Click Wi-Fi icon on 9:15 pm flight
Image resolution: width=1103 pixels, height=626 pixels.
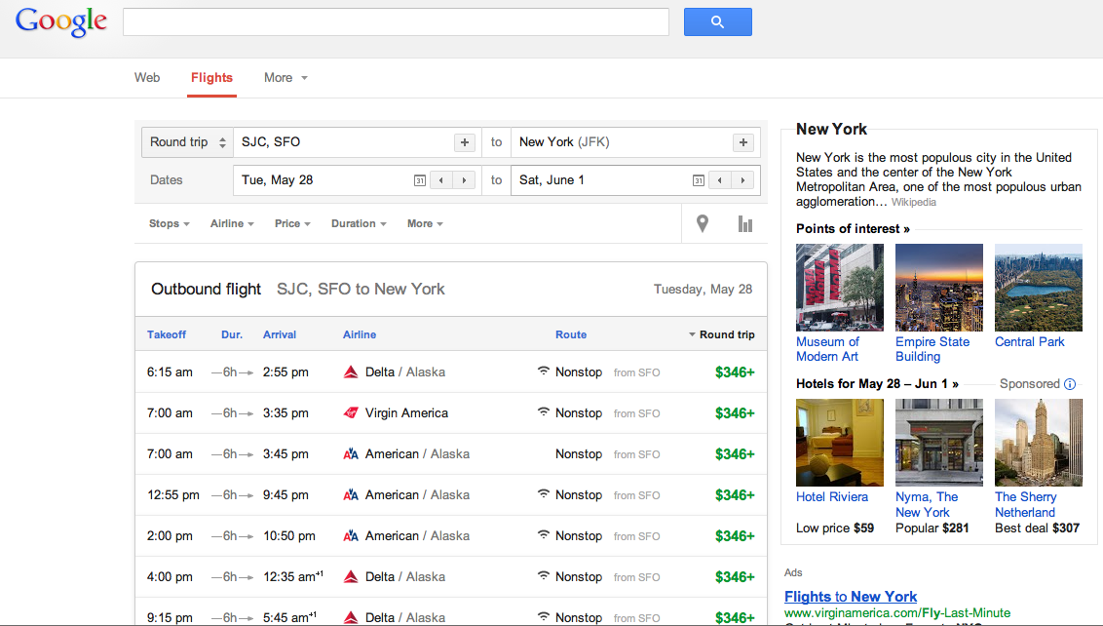coord(543,616)
